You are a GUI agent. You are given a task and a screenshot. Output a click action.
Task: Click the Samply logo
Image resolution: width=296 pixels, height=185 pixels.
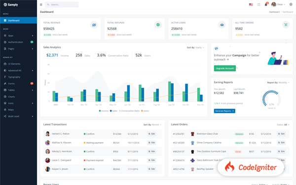coord(11,4)
